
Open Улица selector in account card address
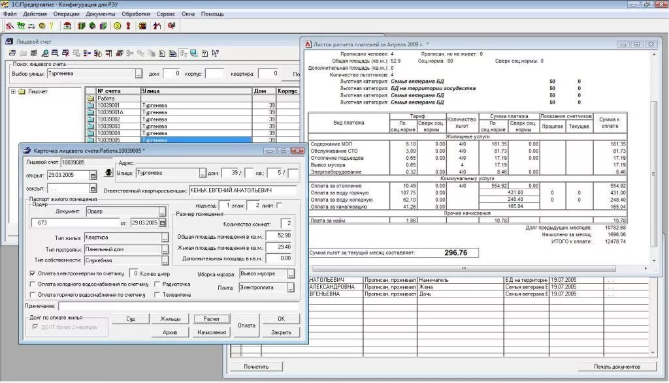tap(203, 173)
